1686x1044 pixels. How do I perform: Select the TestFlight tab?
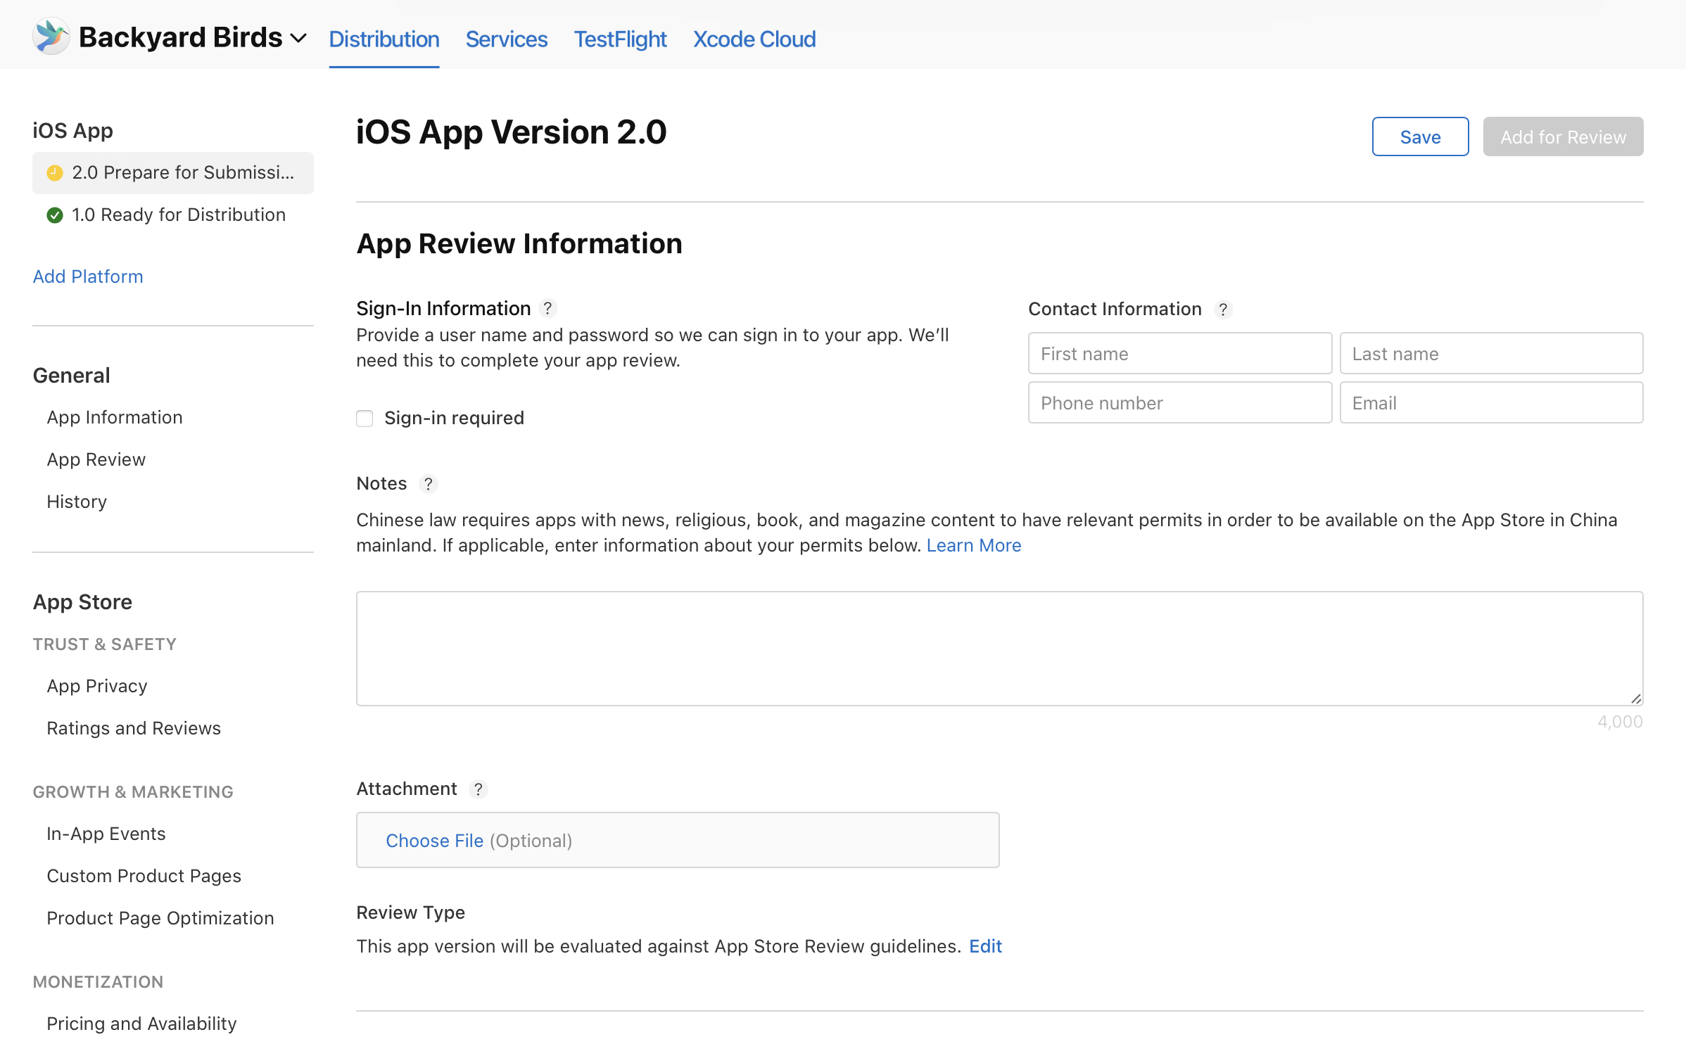coord(620,37)
